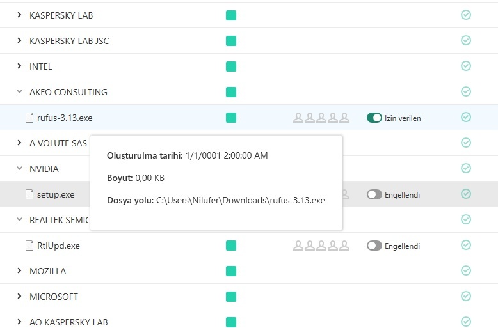Click the file icon beside rufus-3.13.exe

tap(29, 118)
